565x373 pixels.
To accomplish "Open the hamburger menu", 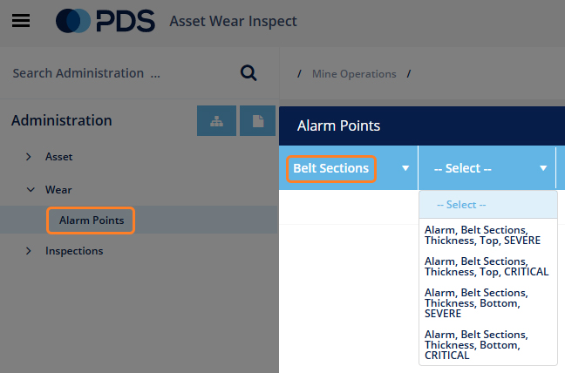I will (21, 21).
